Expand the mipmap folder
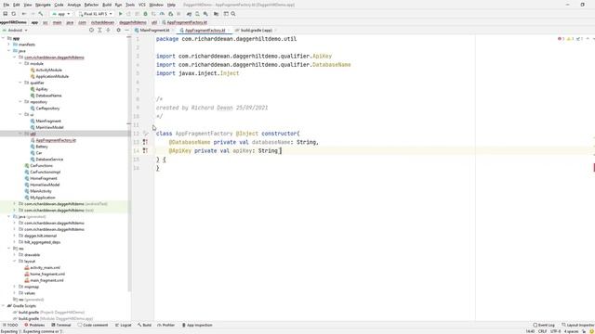The height and width of the screenshot is (334, 595). tap(15, 287)
